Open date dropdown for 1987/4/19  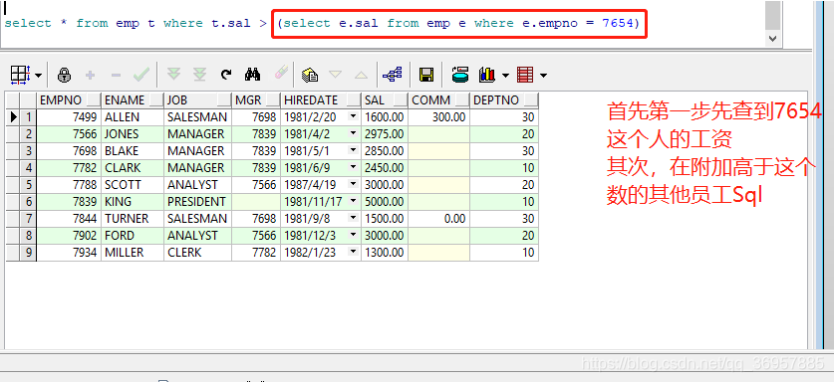click(353, 184)
